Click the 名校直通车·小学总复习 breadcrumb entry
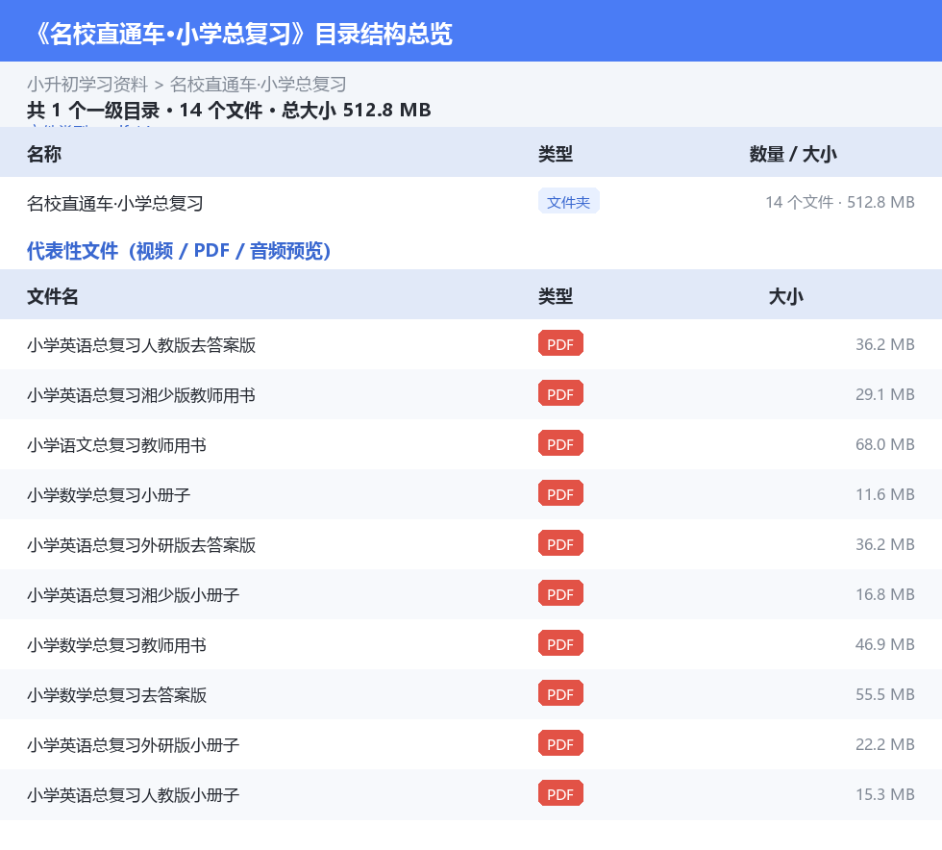This screenshot has height=850, width=942. click(x=259, y=85)
